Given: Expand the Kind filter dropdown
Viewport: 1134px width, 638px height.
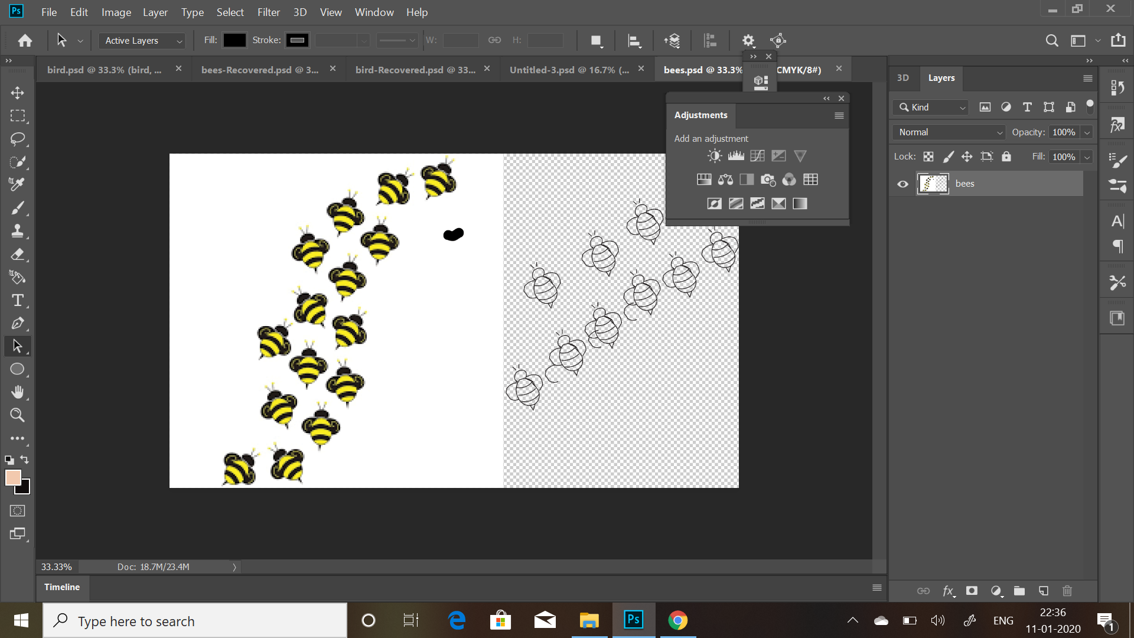Looking at the screenshot, I should [932, 107].
